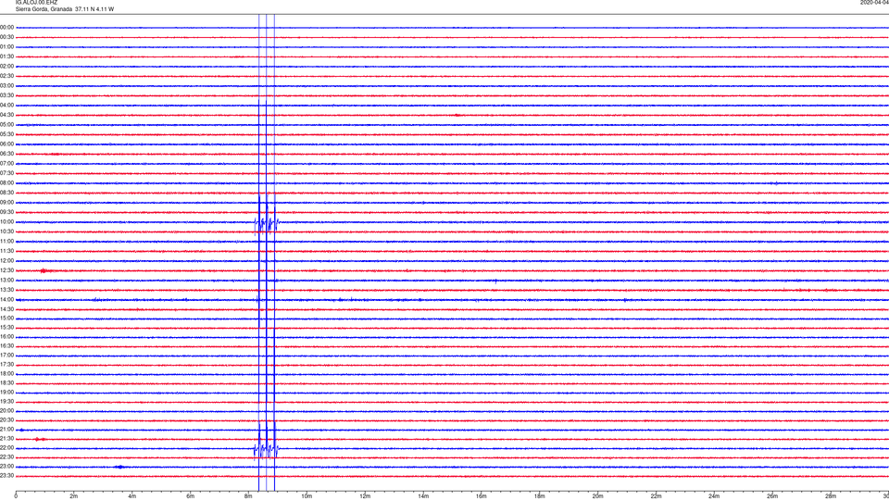
Task: Select the 03:30 trace time label
Action: pyautogui.click(x=6, y=95)
